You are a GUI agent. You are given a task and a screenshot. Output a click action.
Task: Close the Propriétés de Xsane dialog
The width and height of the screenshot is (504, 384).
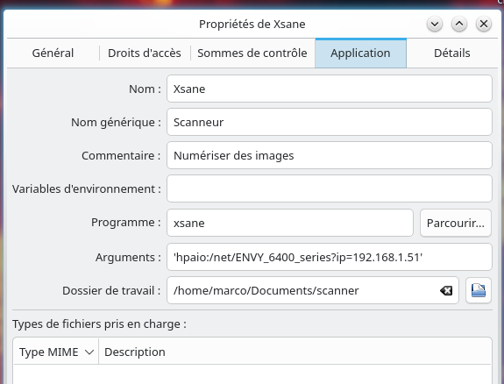pyautogui.click(x=484, y=25)
